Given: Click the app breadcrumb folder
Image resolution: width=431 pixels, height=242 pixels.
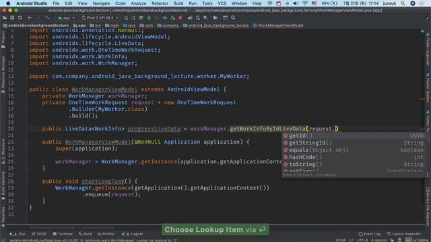Looking at the screenshot, I should [x=79, y=26].
